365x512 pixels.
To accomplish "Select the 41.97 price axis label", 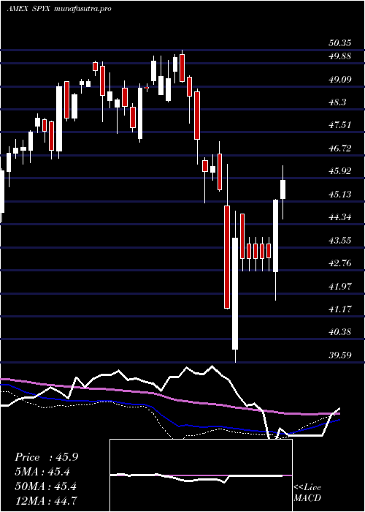I will [339, 287].
